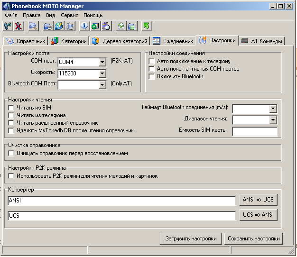Screen dimensions: 297x257
Task: Click the globe with pencil toolbar icon
Action: tap(59, 26)
